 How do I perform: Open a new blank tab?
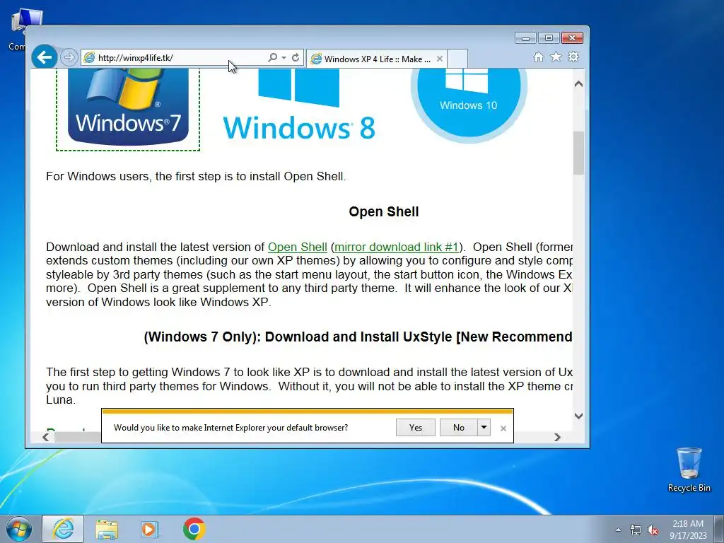pyautogui.click(x=457, y=59)
